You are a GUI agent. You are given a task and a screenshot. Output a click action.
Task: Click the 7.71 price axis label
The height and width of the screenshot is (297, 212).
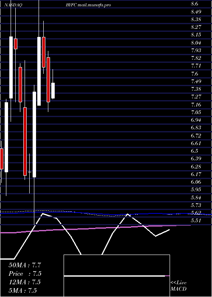(x=196, y=66)
